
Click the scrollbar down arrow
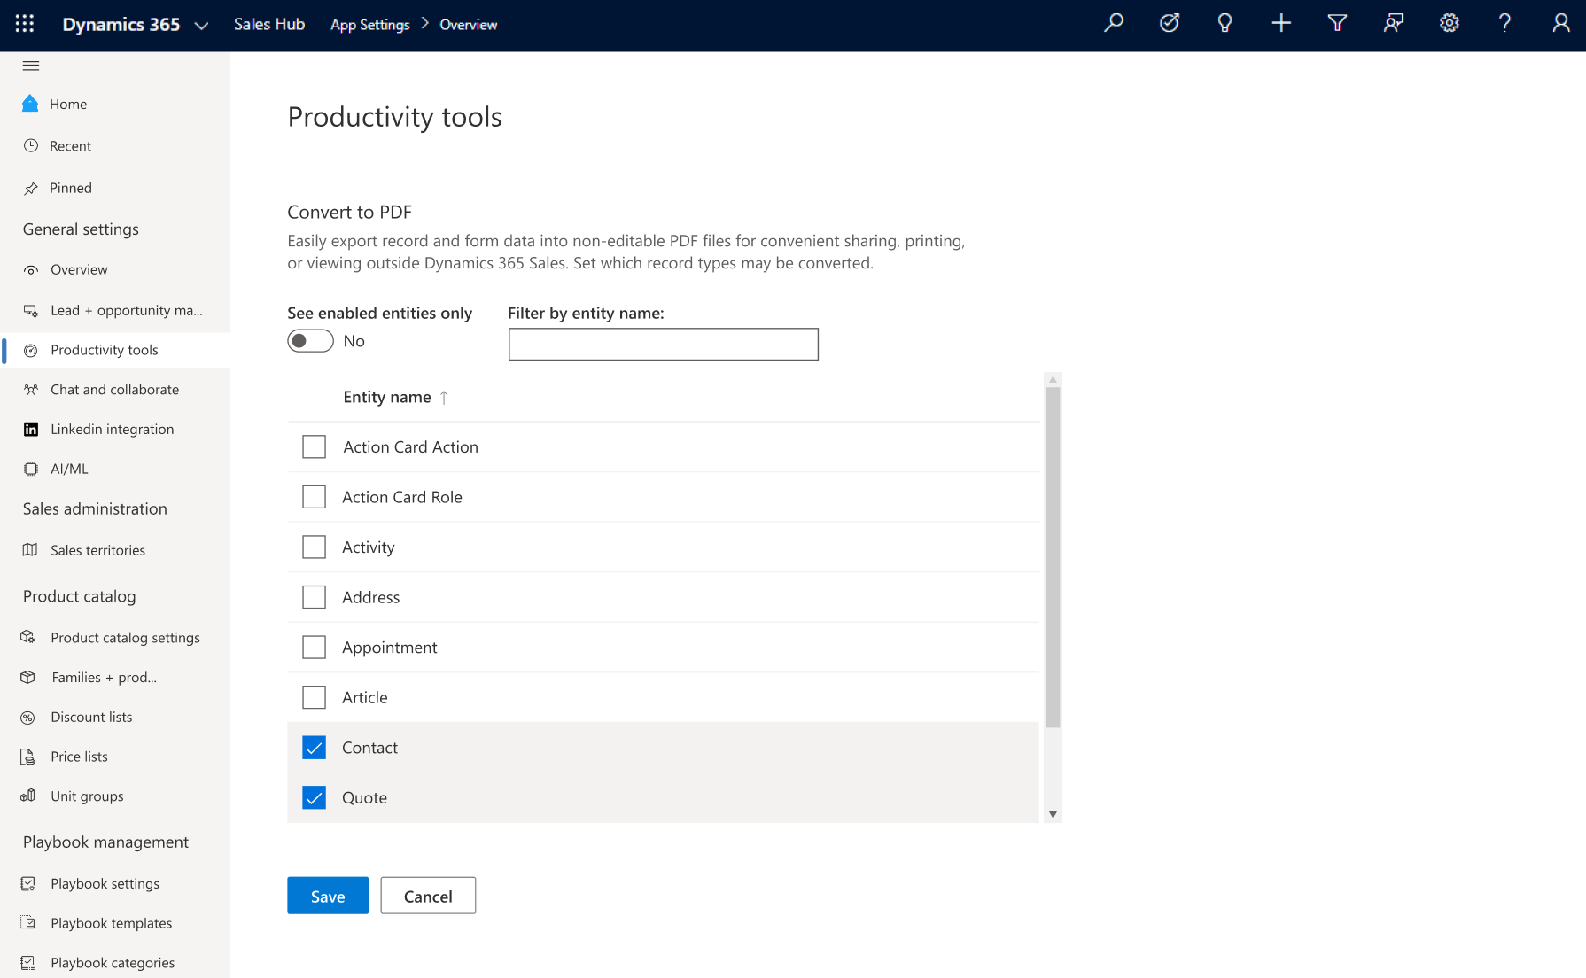pos(1053,814)
